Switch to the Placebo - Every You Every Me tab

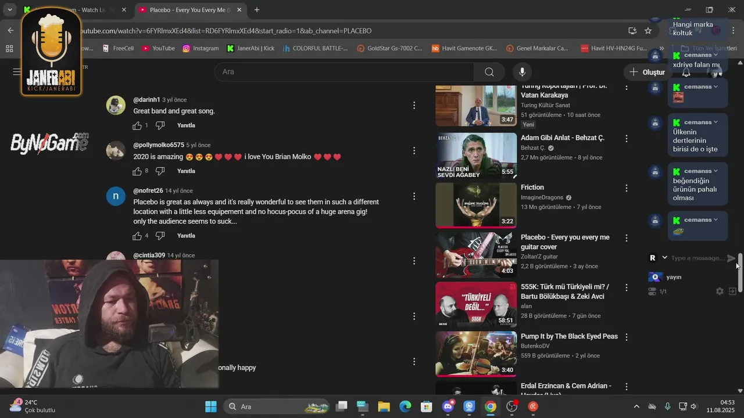click(191, 10)
